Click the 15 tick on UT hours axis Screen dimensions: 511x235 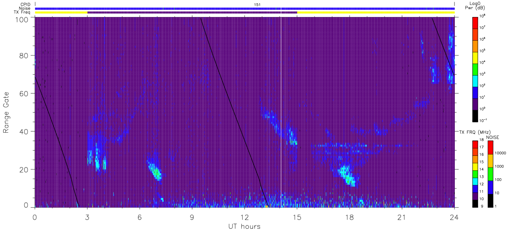tap(297, 217)
